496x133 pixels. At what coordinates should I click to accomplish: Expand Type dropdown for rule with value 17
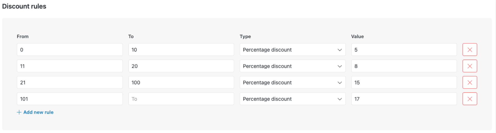(x=293, y=99)
